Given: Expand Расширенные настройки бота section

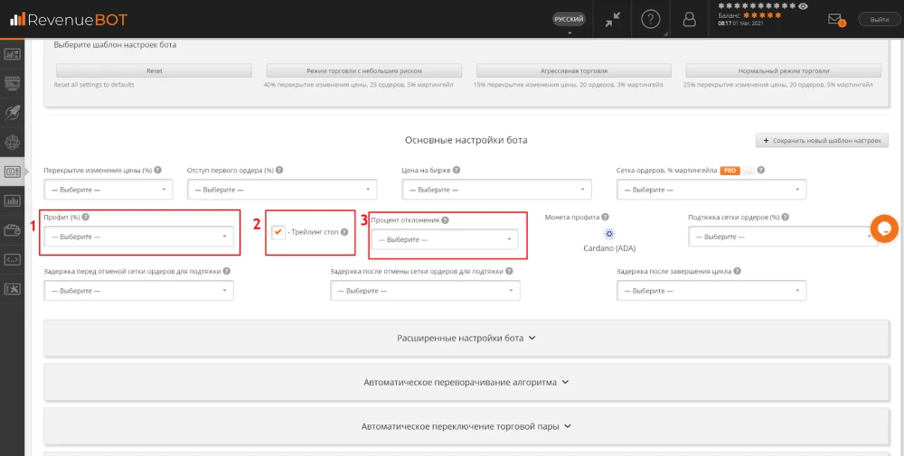Looking at the screenshot, I should (466, 338).
